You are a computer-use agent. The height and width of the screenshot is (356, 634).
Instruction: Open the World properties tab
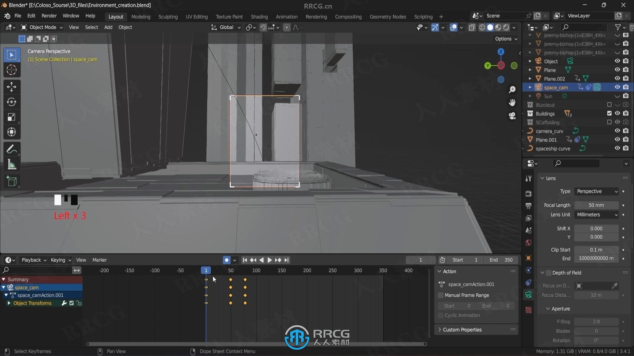tap(528, 243)
